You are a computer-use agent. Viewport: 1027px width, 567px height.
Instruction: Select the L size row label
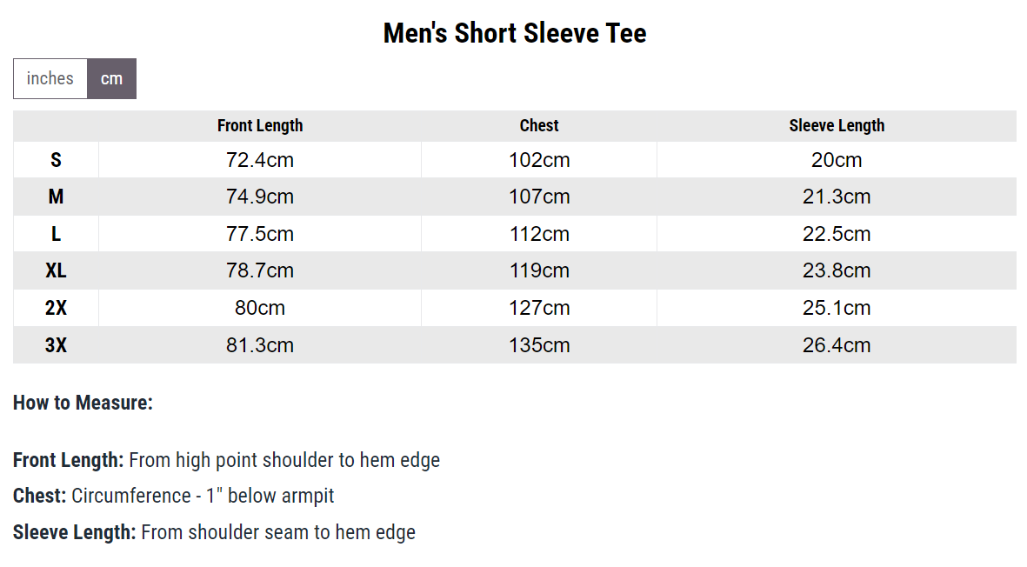[57, 234]
